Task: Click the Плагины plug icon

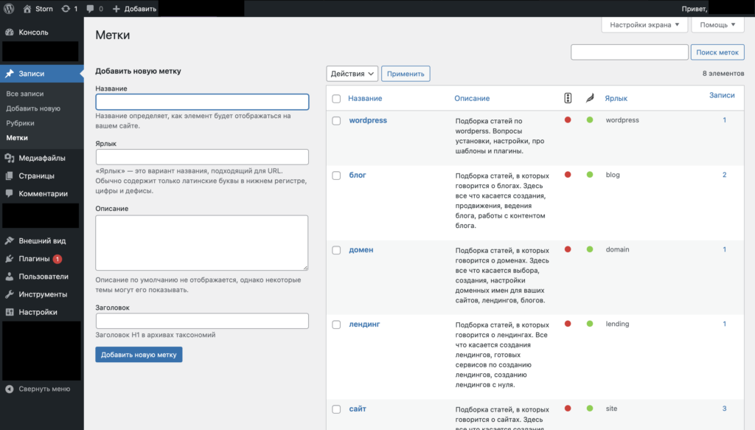Action: pyautogui.click(x=9, y=259)
